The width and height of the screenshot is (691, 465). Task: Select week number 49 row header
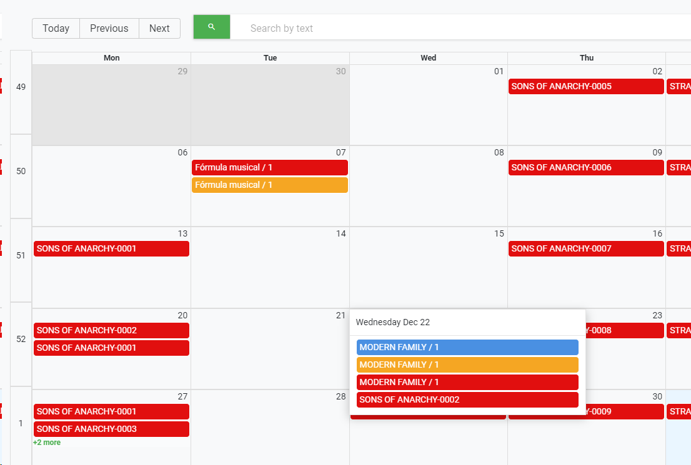point(21,87)
